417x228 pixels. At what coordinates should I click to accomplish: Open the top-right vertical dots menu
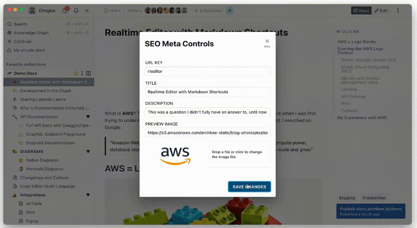[x=398, y=11]
